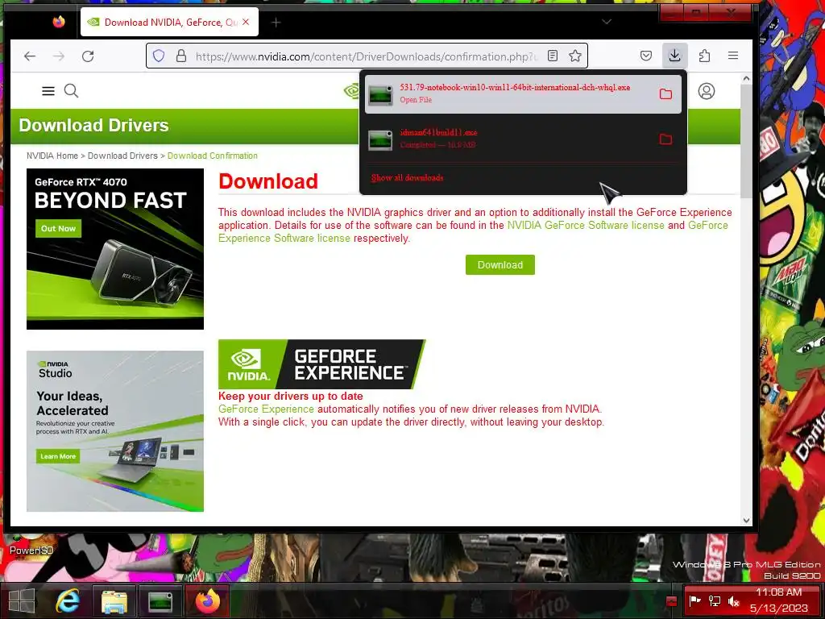
Task: Launch Internet Explorer from taskbar
Action: point(68,601)
